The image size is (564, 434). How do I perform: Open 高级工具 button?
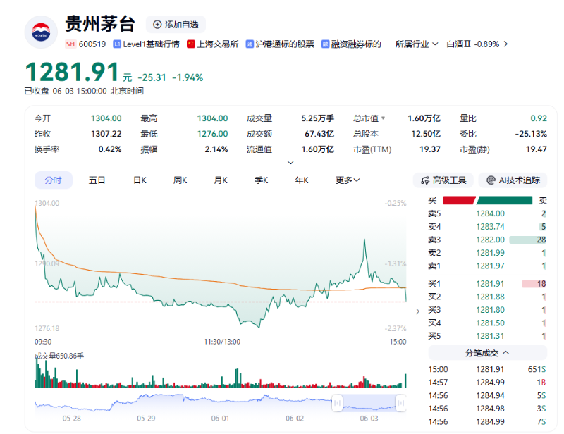(x=443, y=180)
